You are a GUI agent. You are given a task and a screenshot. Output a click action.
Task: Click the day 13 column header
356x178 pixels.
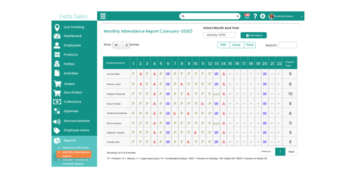pyautogui.click(x=216, y=64)
